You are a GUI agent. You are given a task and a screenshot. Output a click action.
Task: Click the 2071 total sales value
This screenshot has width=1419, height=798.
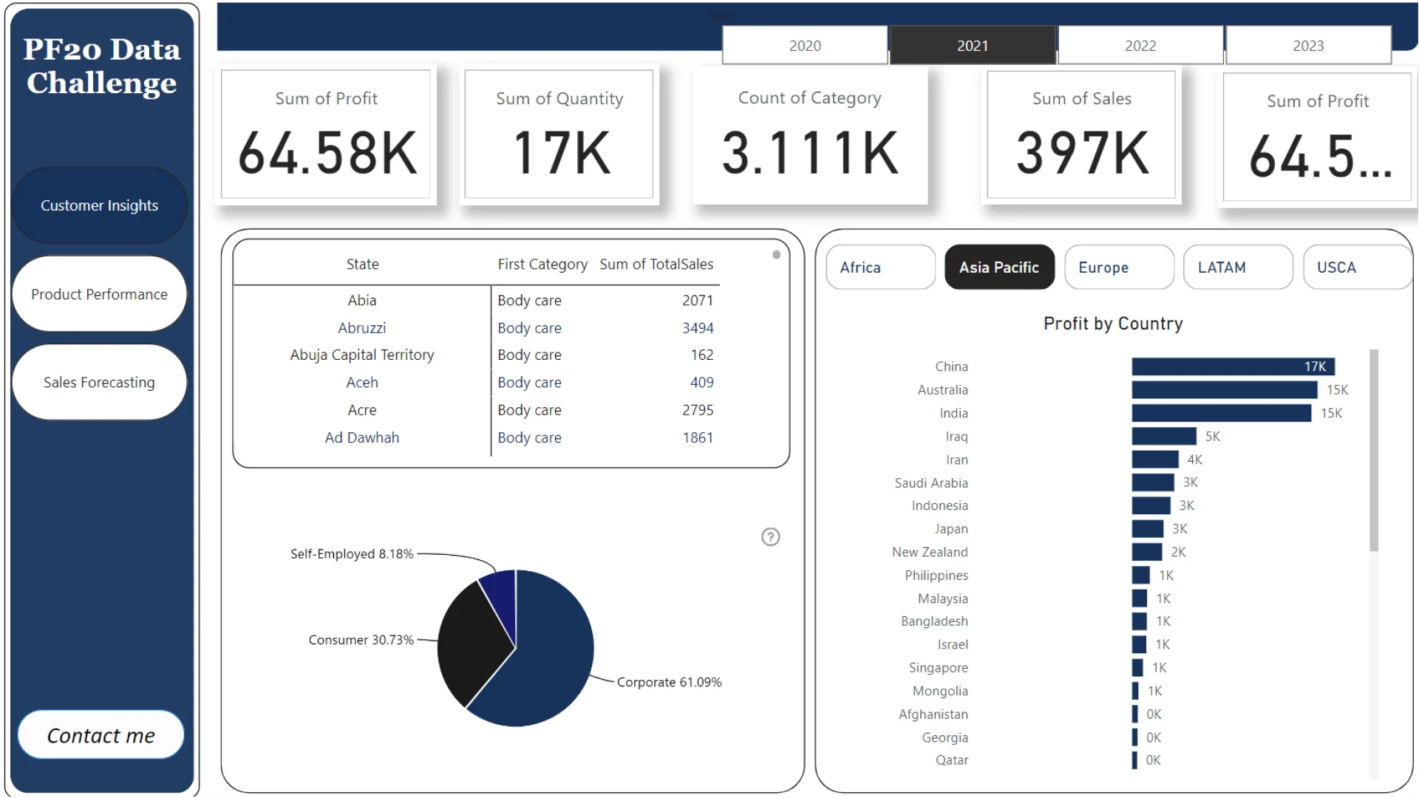click(x=698, y=301)
